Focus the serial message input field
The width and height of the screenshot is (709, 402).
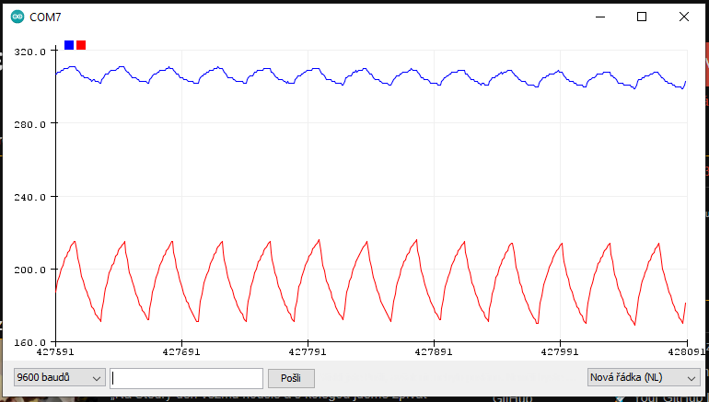click(x=187, y=378)
